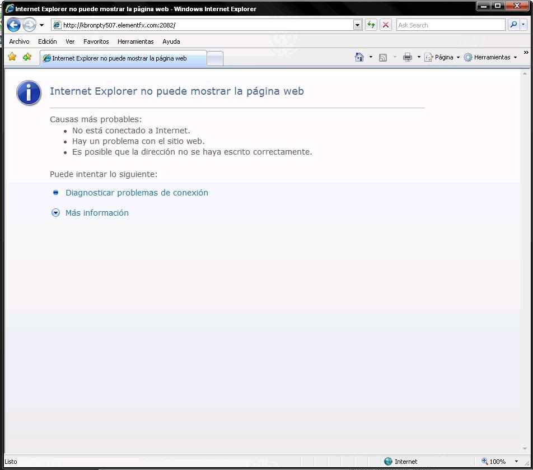
Task: Minimize the Internet Explorer window
Action: [x=483, y=6]
